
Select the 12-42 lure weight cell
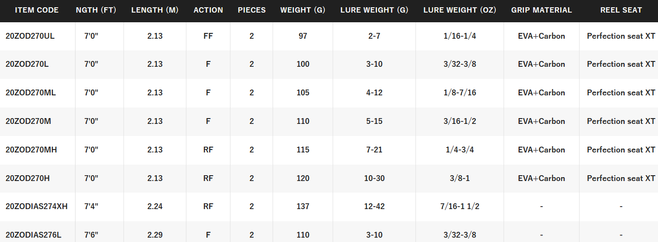click(374, 207)
